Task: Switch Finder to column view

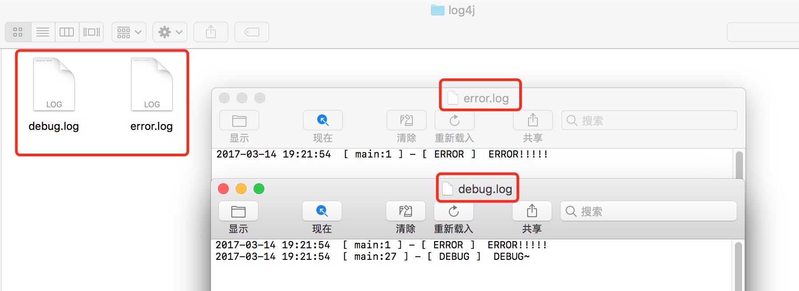Action: click(x=67, y=32)
